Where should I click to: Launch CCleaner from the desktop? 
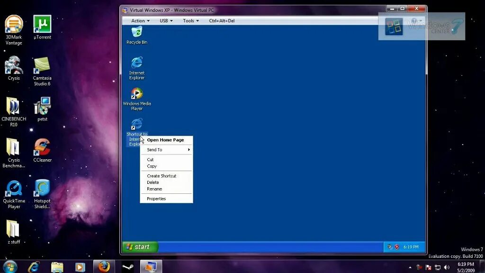click(x=42, y=150)
